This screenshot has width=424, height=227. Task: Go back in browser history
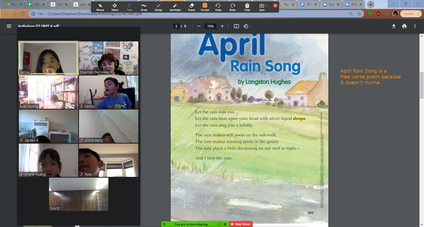click(x=6, y=14)
